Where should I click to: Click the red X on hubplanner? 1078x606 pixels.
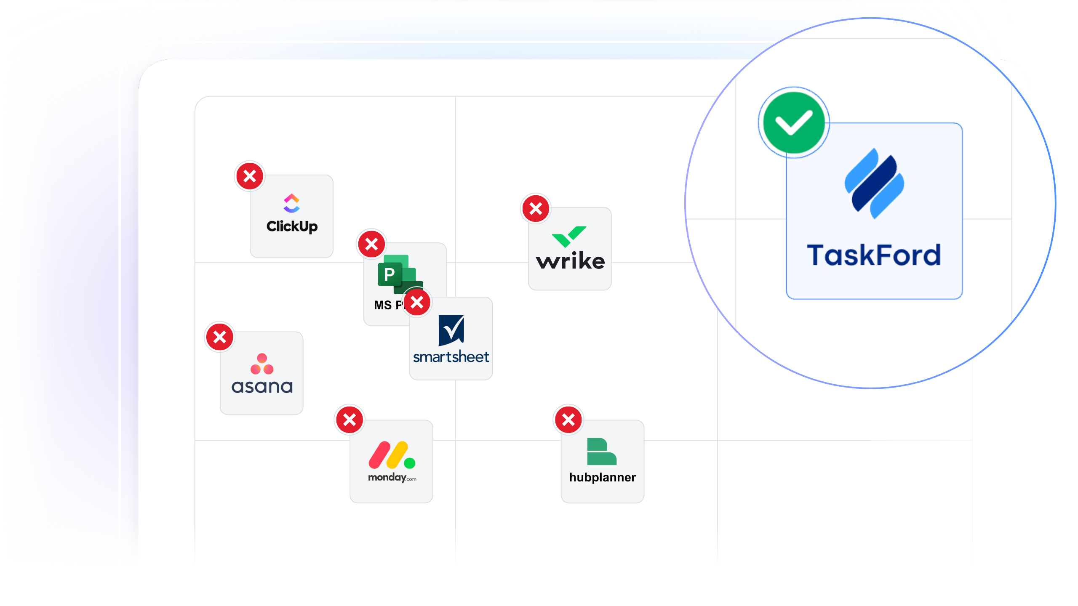[568, 420]
